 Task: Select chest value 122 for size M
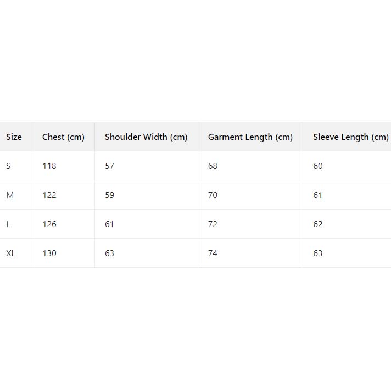(x=49, y=195)
